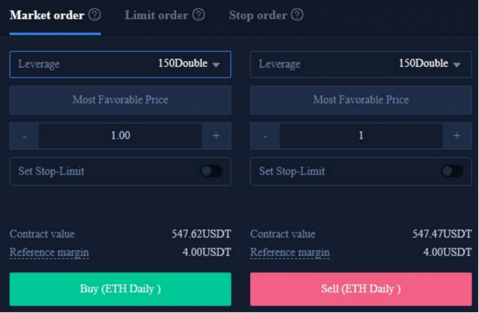Viewport: 479px width, 313px height.
Task: Click sell side Most Favorable Price box
Action: [361, 100]
